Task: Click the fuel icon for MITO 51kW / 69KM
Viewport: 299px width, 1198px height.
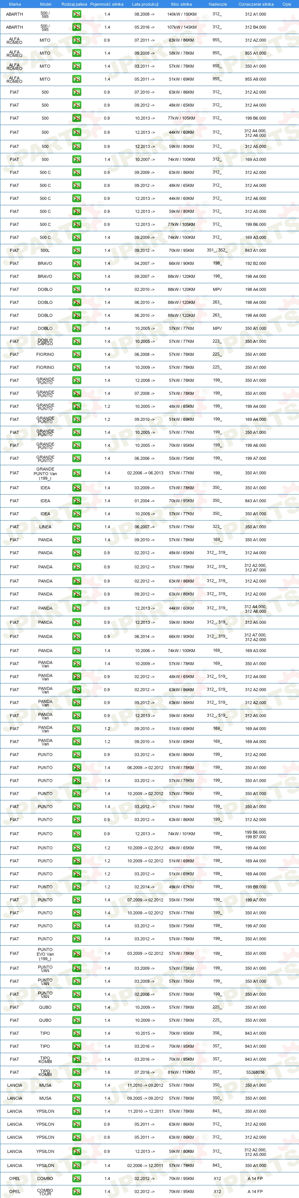Action: click(x=77, y=79)
